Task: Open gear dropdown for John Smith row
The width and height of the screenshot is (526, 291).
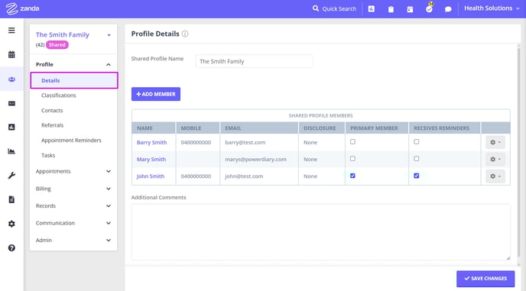Action: (495, 176)
